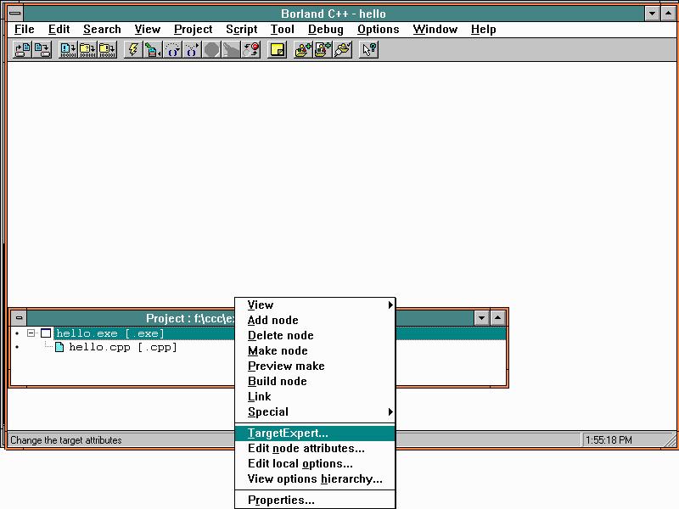
Task: Click the Make all toolbar icon
Action: pos(85,49)
